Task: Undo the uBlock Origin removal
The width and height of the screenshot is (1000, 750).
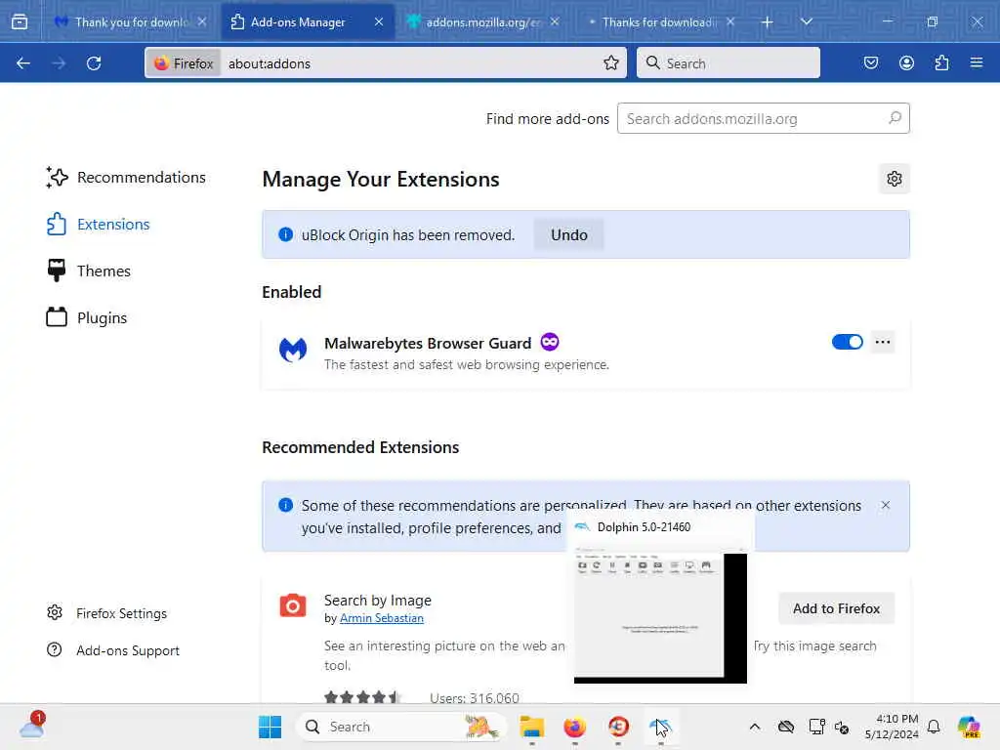Action: [569, 234]
